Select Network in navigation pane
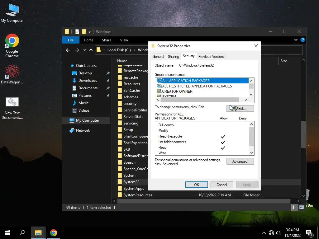The width and height of the screenshot is (319, 239). coord(83,130)
